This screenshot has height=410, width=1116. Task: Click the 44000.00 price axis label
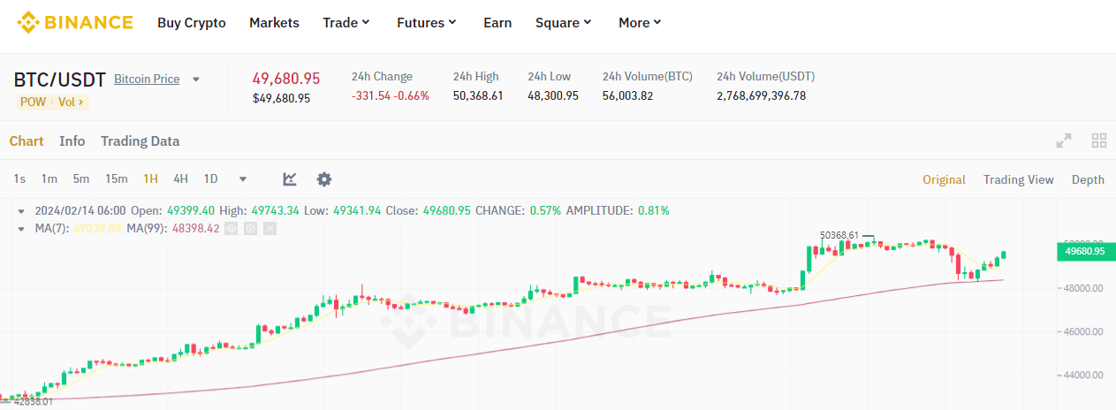coord(1082,376)
